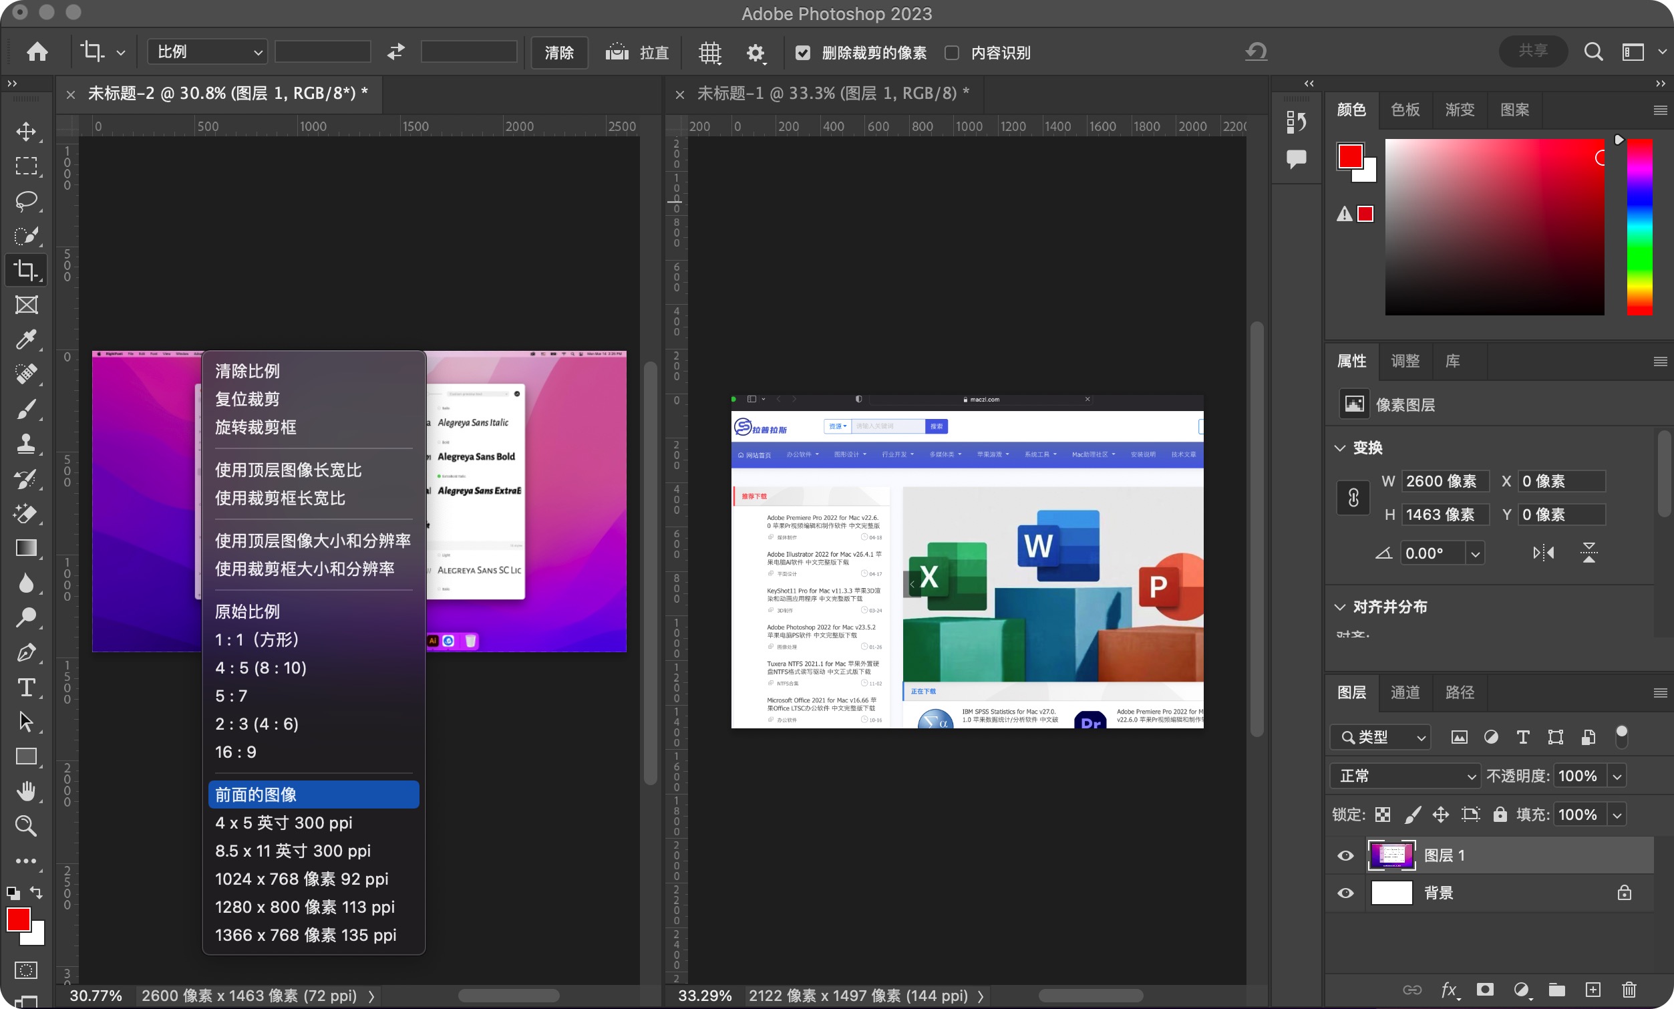Choose 前面的图像 from the menu
The width and height of the screenshot is (1674, 1009).
314,795
